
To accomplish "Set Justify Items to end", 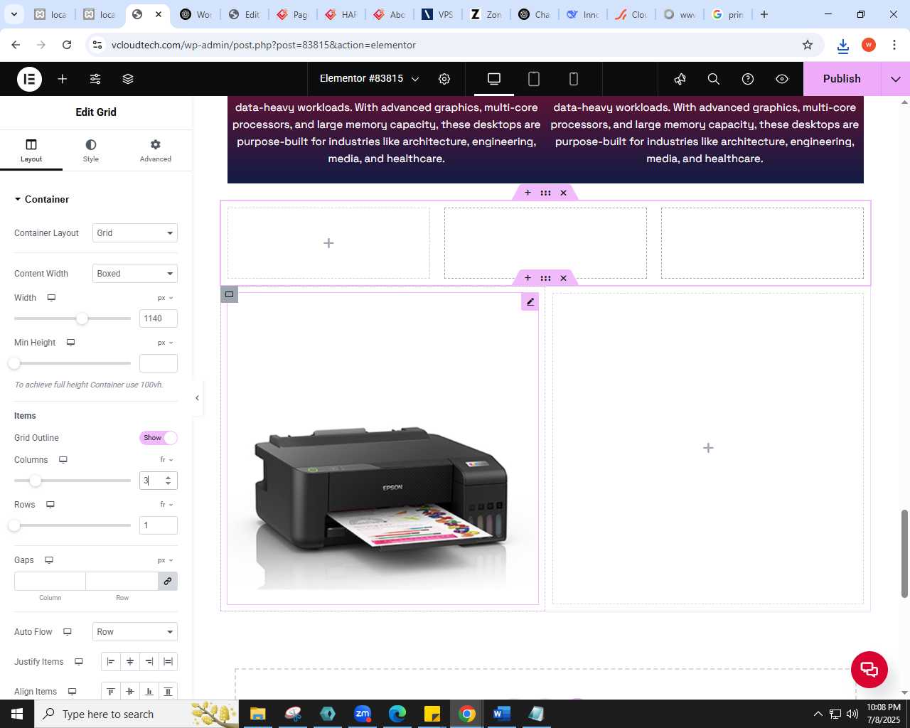I will click(149, 662).
